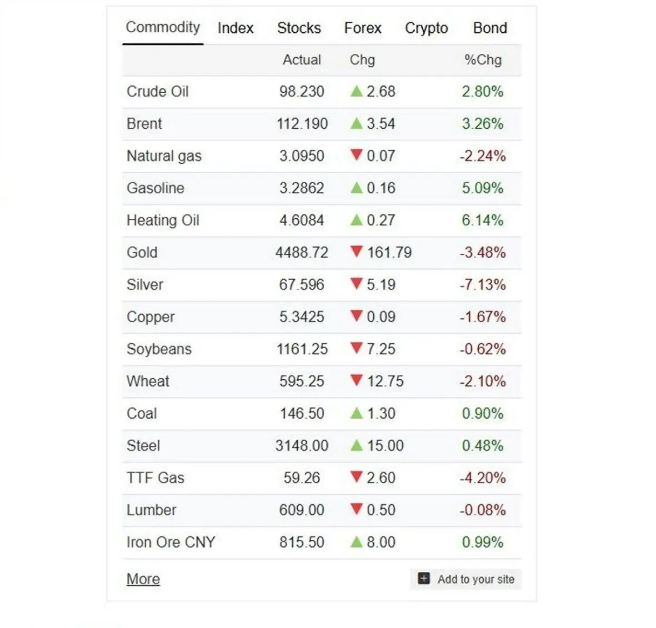Screen dimensions: 656x628
Task: Switch to the Index tab
Action: (236, 28)
